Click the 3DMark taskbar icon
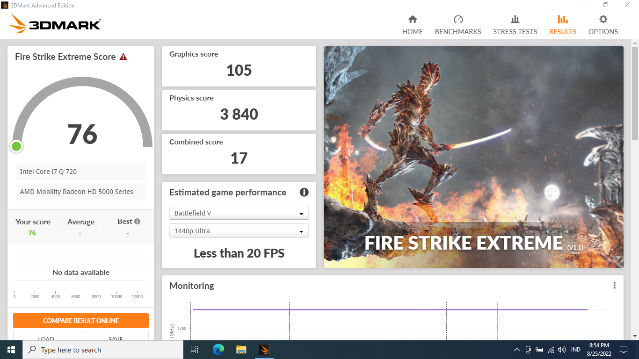This screenshot has width=639, height=359. click(264, 350)
